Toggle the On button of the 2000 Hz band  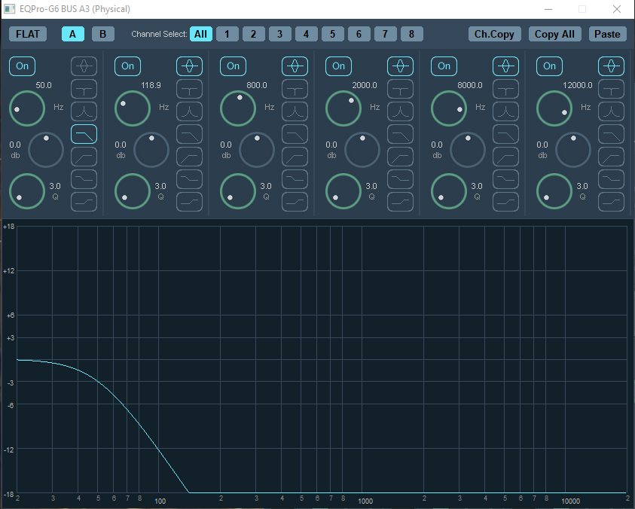339,66
